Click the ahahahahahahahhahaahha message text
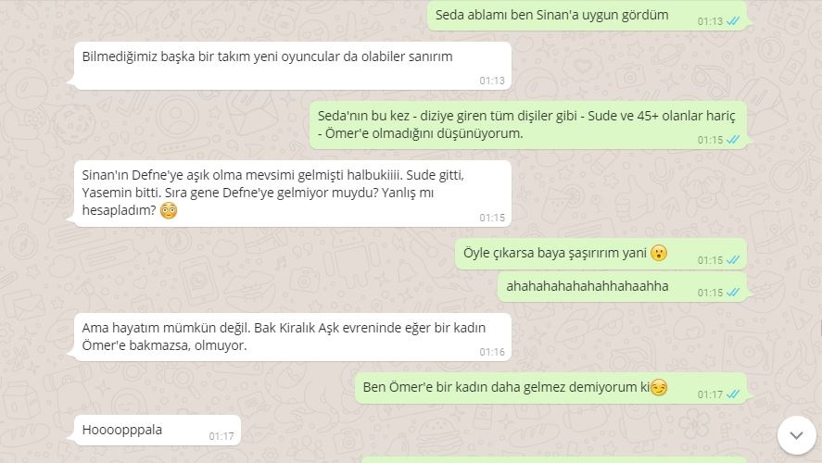The height and width of the screenshot is (463, 822). click(588, 286)
